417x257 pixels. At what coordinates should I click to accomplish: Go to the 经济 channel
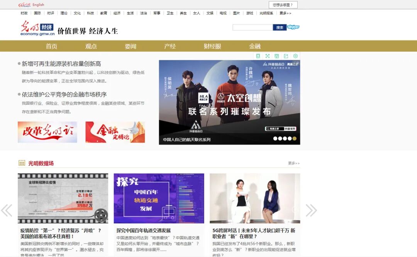pyautogui.click(x=117, y=13)
